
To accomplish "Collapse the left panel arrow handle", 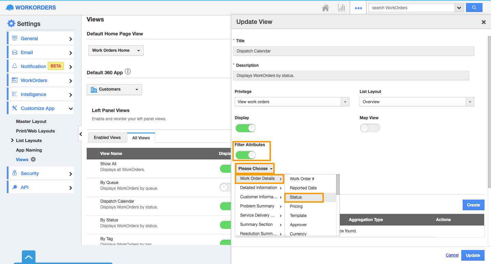I will click(x=81, y=134).
